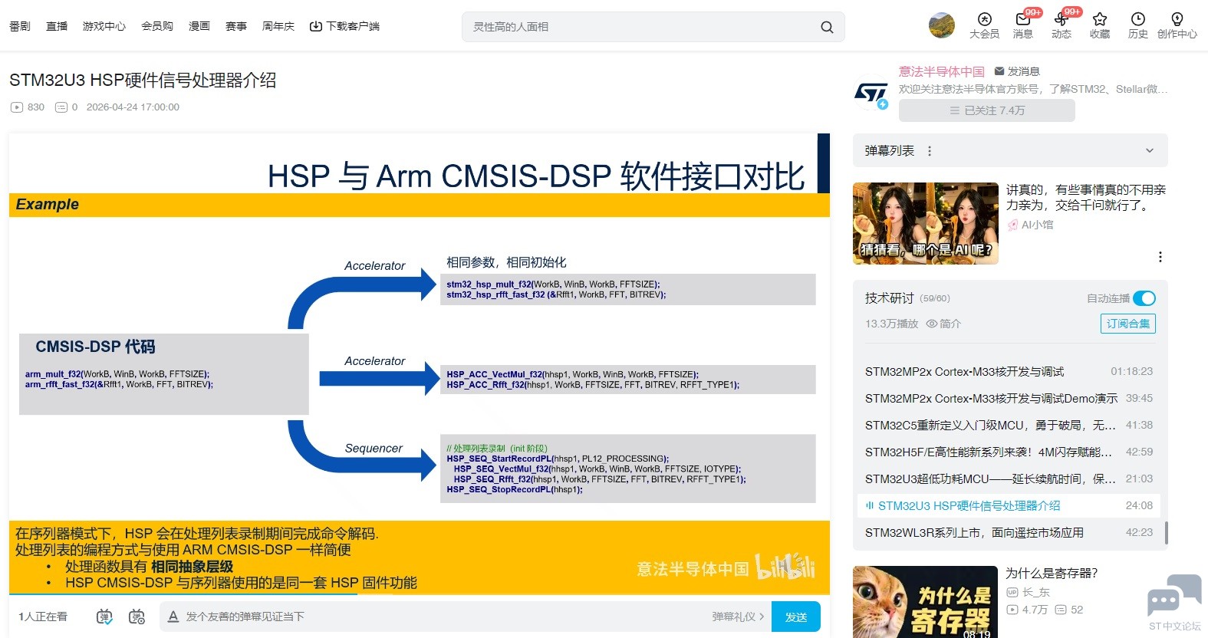Image resolution: width=1208 pixels, height=638 pixels.
Task: Play STM32MP2x Cortex-M33核开发与调试Demo演示
Action: (1009, 398)
